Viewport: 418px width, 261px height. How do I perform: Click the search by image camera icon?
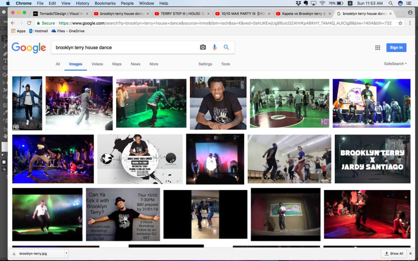[203, 47]
